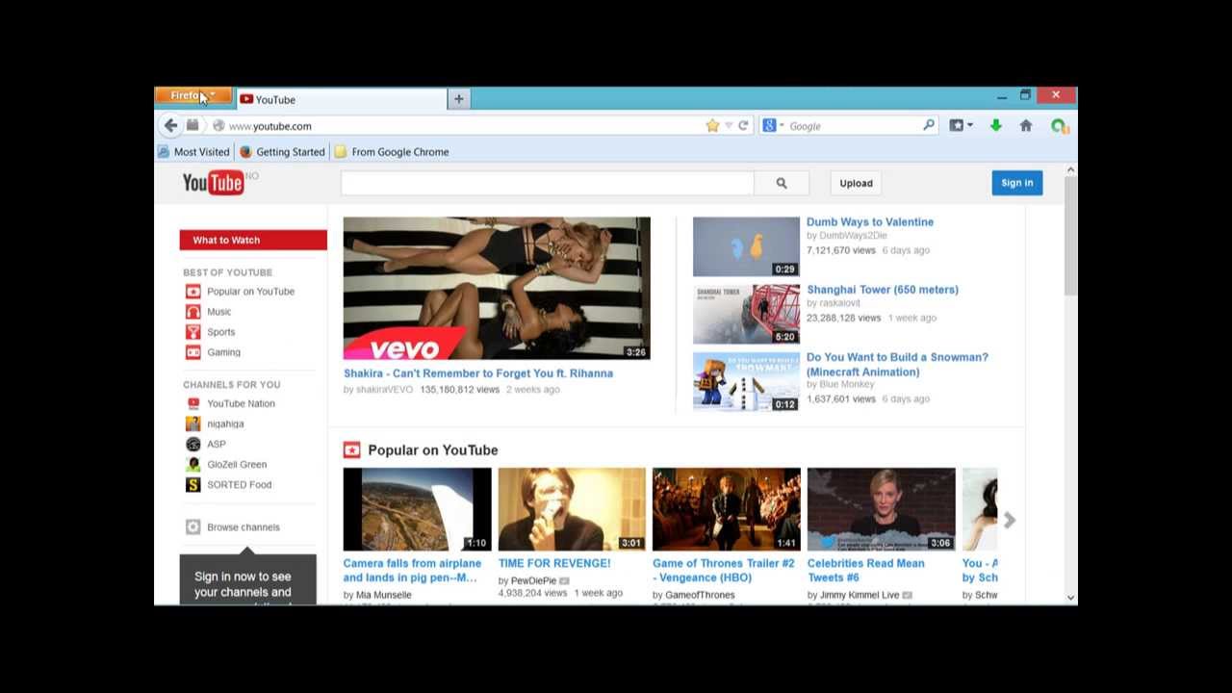The image size is (1232, 693).
Task: Open Camera falls from airplane thumbnail
Action: 418,509
